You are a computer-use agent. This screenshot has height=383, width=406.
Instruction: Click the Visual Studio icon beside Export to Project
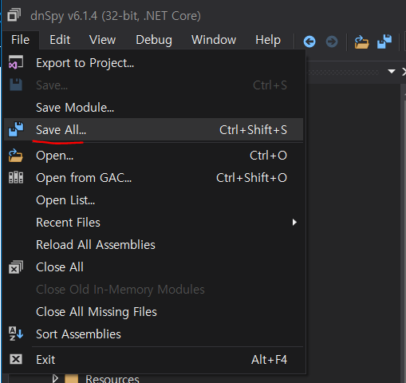16,62
